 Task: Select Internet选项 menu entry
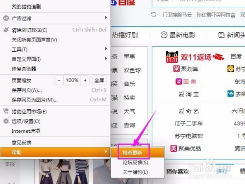(55, 131)
